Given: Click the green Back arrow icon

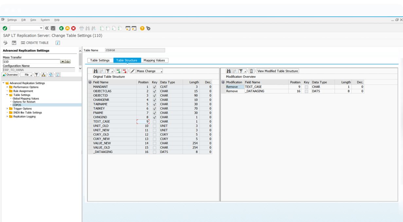Looking at the screenshot, I should pos(61,28).
